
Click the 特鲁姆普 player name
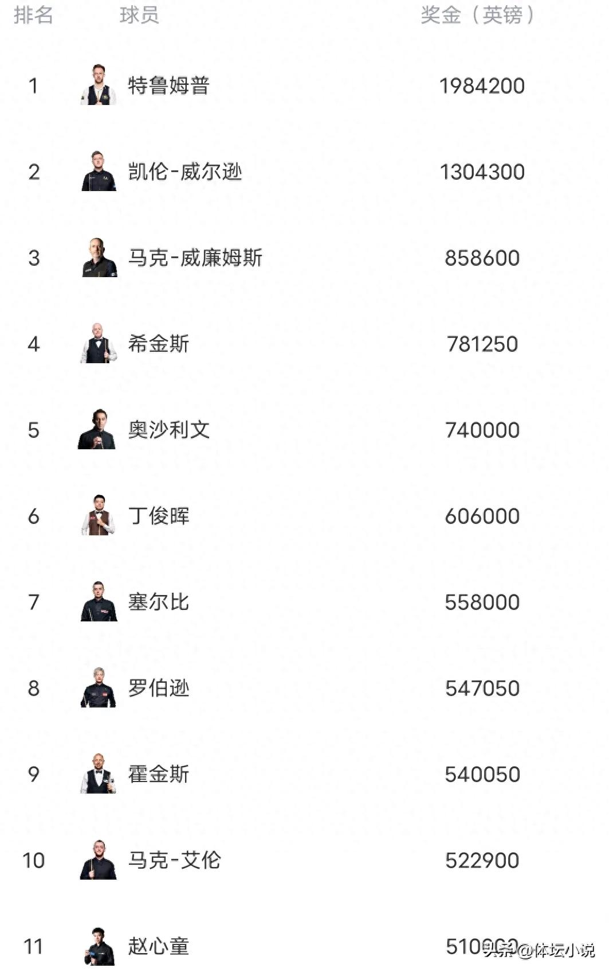pos(168,85)
